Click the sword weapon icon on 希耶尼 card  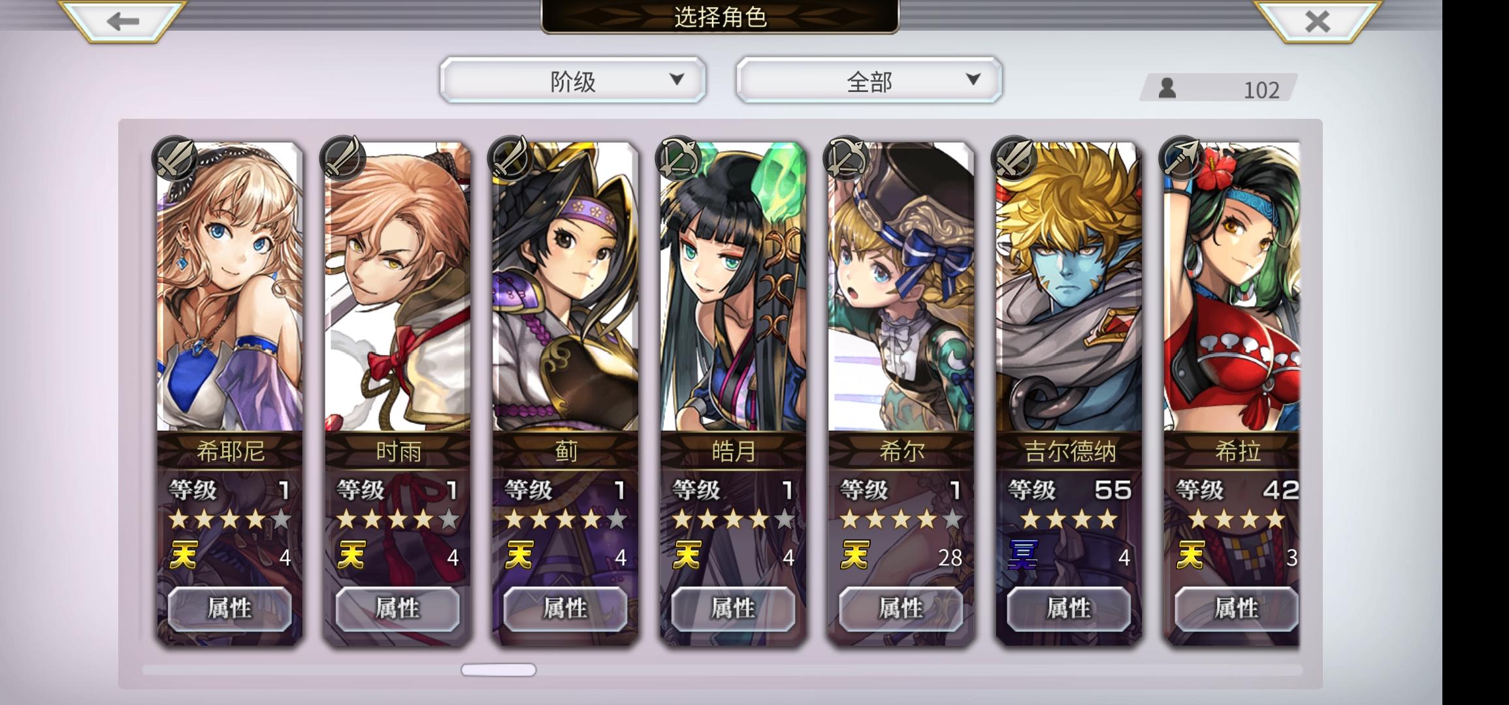coord(174,159)
